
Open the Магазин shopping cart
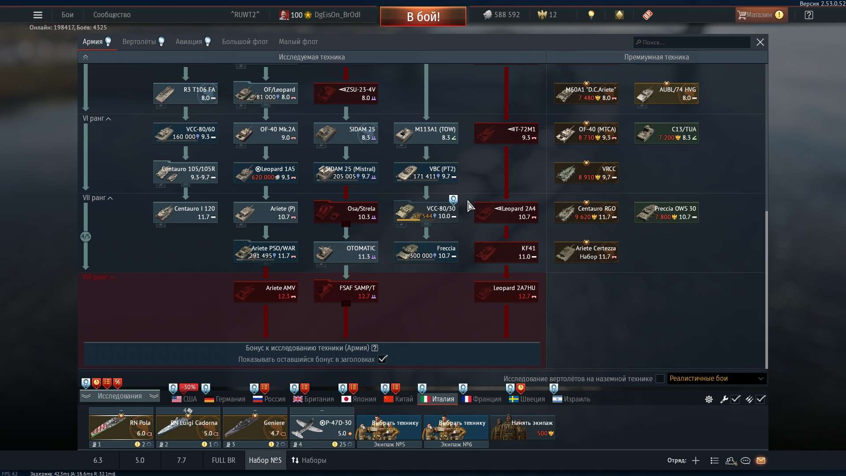761,15
